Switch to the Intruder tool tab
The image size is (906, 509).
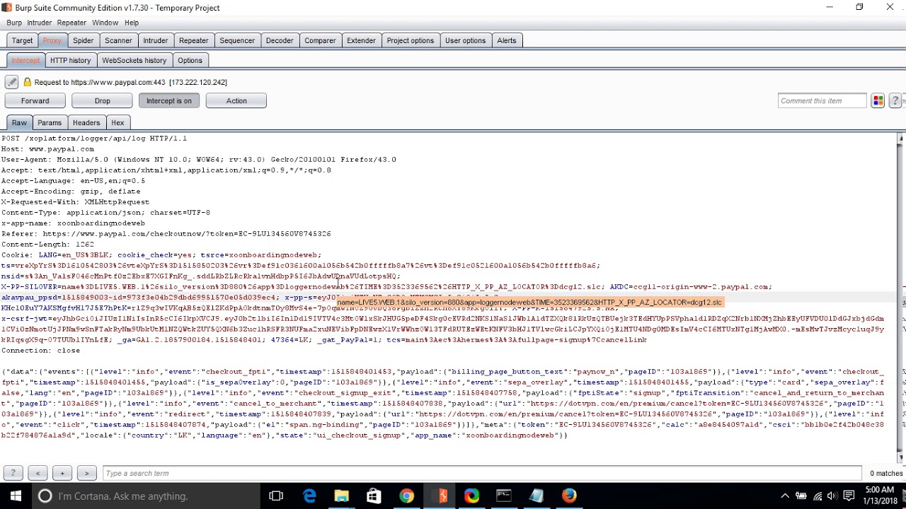click(155, 40)
